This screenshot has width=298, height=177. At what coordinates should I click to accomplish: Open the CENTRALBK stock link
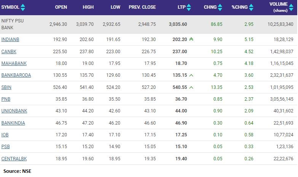14,159
